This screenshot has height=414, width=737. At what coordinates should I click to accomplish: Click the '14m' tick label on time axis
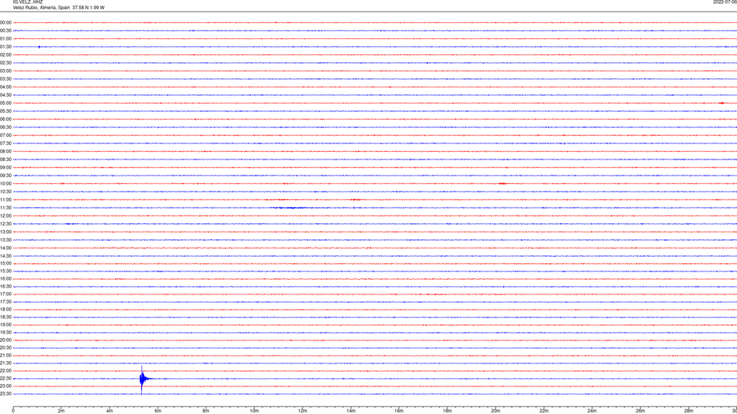(351, 411)
